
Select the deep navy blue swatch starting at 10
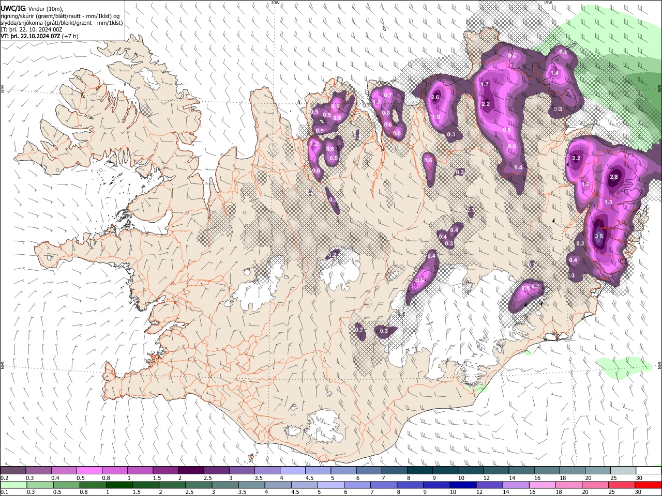[462, 485]
